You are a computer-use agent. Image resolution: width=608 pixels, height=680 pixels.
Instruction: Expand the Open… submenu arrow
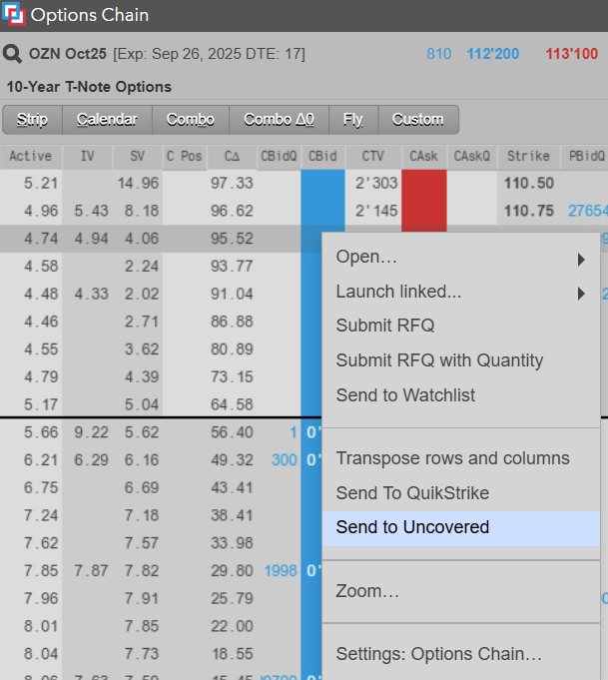581,259
